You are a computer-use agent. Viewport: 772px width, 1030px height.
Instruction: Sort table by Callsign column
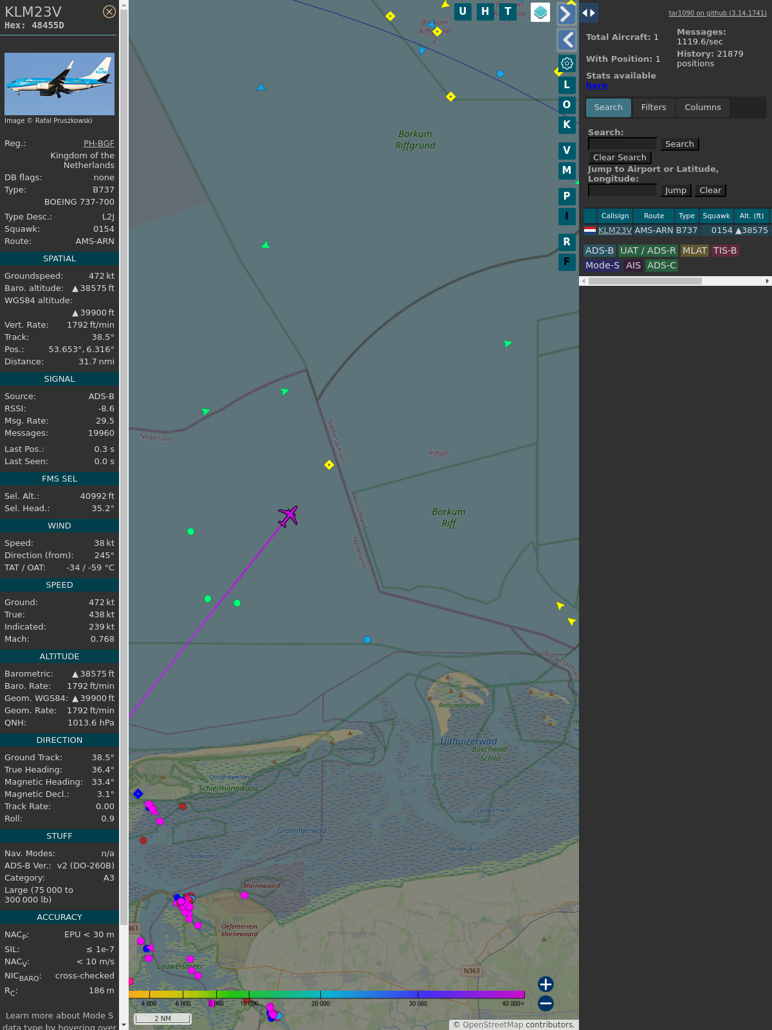point(615,216)
